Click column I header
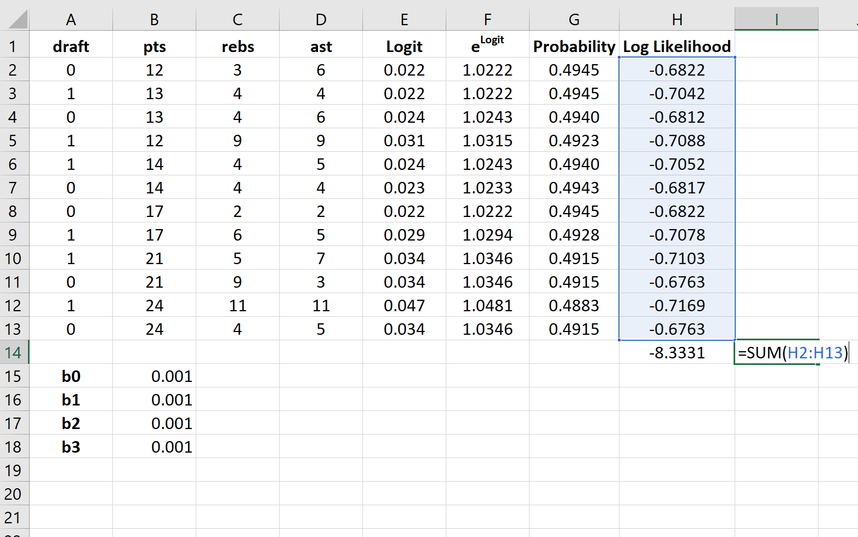Image resolution: width=858 pixels, height=537 pixels. click(776, 20)
